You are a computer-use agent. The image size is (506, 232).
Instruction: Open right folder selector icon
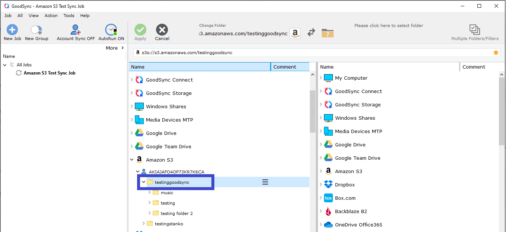pos(327,33)
